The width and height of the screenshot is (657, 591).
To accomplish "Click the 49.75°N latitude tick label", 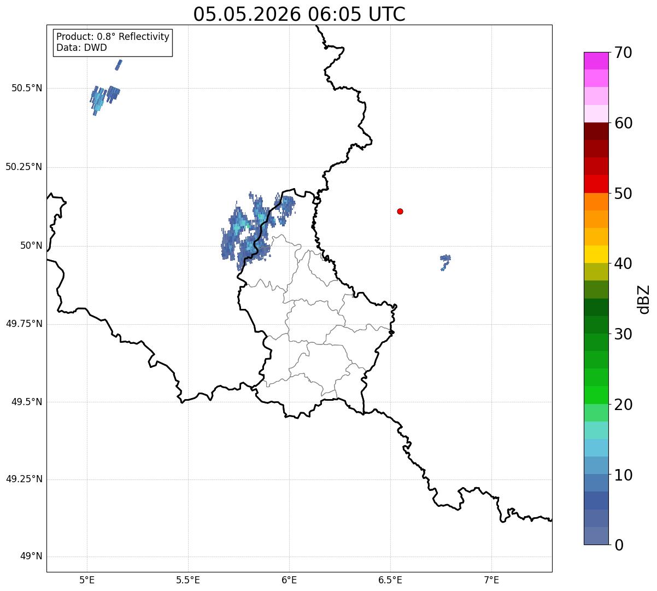I will (24, 324).
